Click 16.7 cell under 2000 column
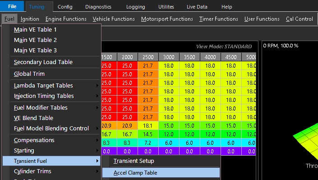 [127, 134]
